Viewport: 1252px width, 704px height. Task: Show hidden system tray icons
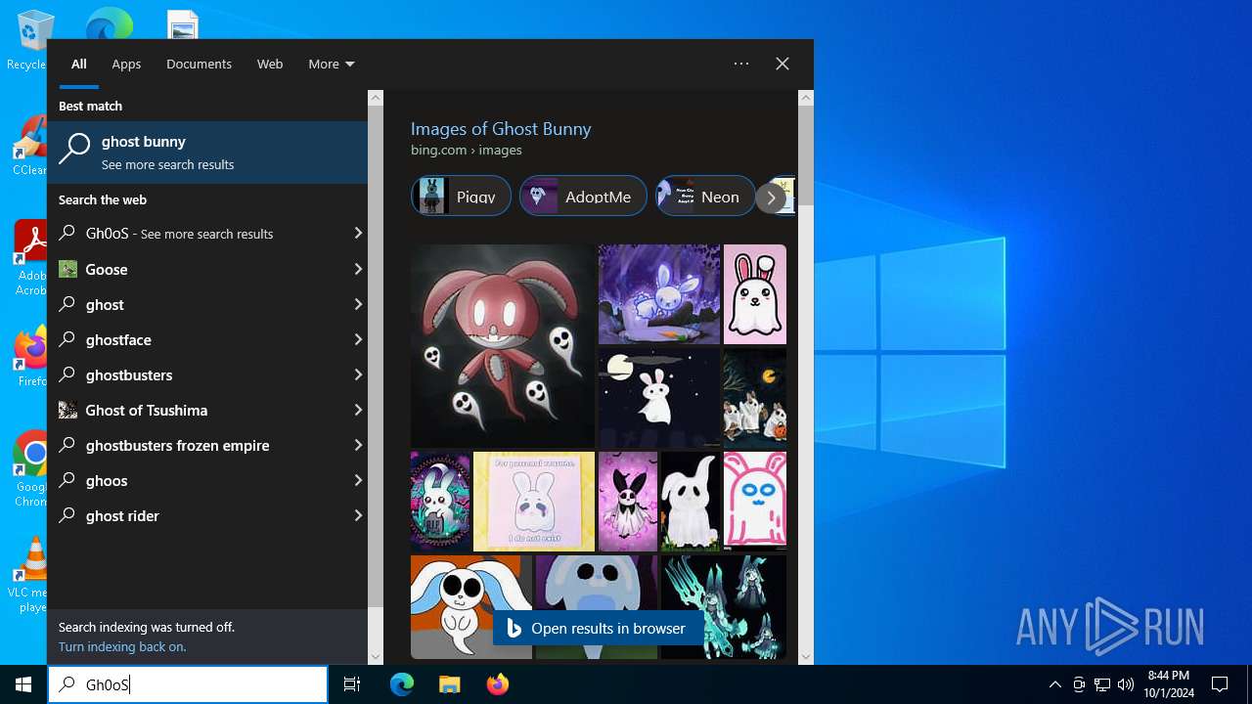(x=1054, y=684)
